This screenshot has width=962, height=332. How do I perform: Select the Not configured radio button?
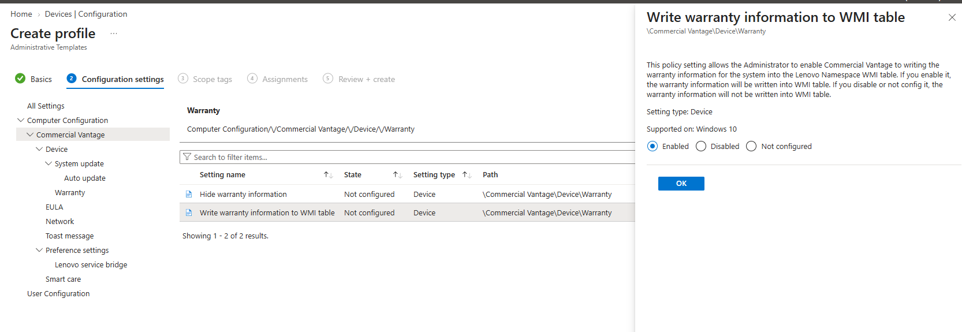751,147
